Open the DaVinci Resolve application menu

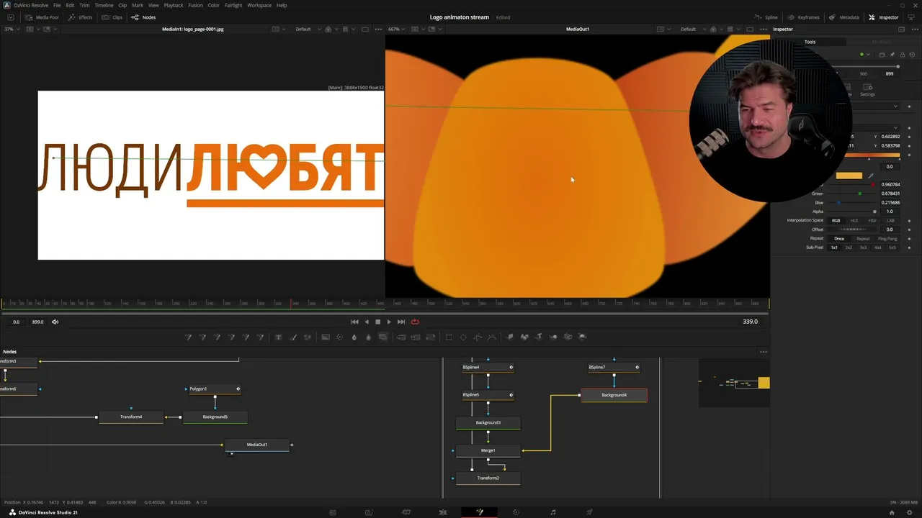point(31,5)
